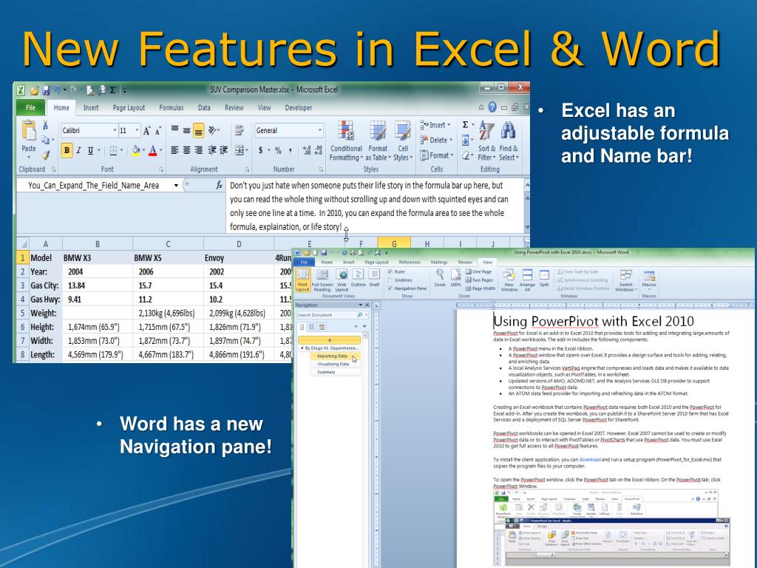
Task: Open Find & Select menu
Action: point(509,141)
